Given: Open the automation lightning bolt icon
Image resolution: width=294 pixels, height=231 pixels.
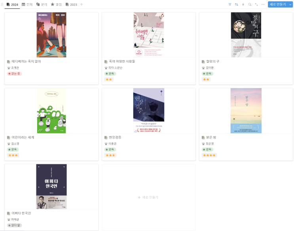Looking at the screenshot, I should 243,4.
